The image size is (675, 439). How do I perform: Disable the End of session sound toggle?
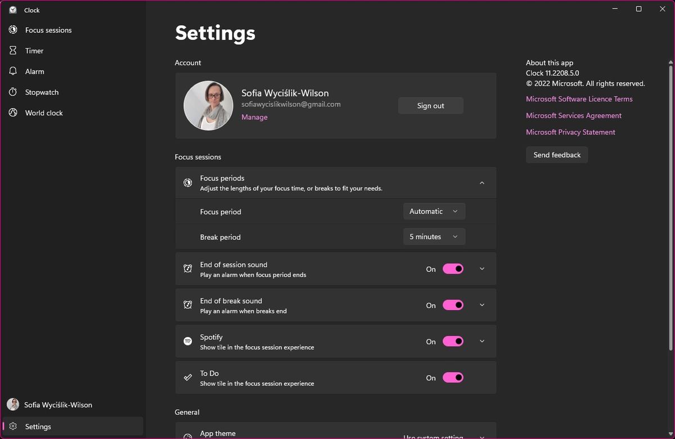coord(453,268)
